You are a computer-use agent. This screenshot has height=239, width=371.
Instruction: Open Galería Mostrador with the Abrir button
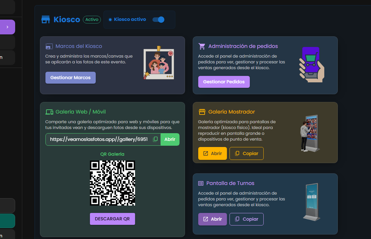(212, 153)
